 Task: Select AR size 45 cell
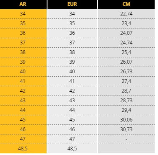pyautogui.click(x=23, y=120)
